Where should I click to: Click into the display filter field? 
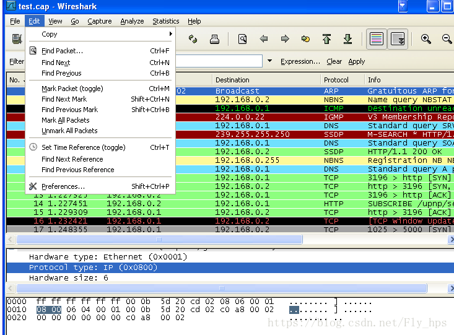[219, 61]
